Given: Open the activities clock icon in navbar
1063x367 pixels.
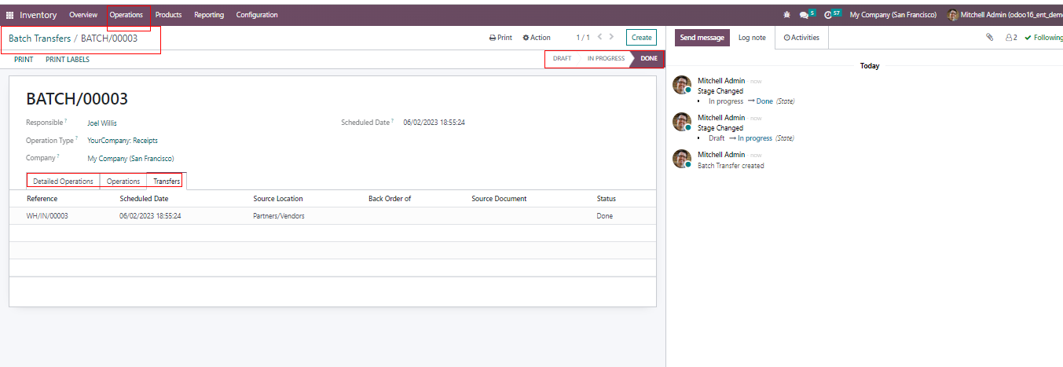Looking at the screenshot, I should (829, 15).
